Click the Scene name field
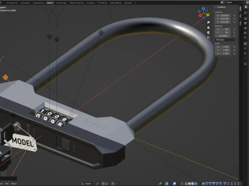This screenshot has height=186, width=249. (234, 3)
